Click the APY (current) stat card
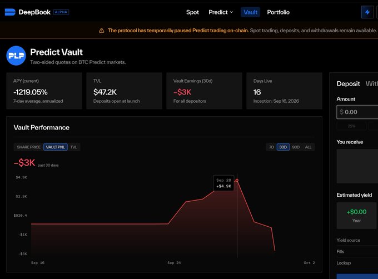The width and height of the screenshot is (378, 279). pos(44,91)
